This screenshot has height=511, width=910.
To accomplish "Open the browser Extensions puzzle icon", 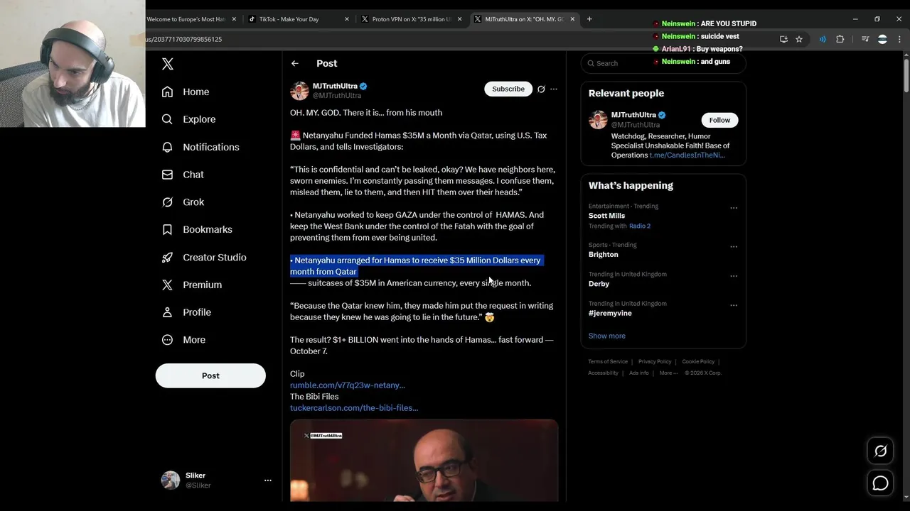I will pyautogui.click(x=840, y=39).
